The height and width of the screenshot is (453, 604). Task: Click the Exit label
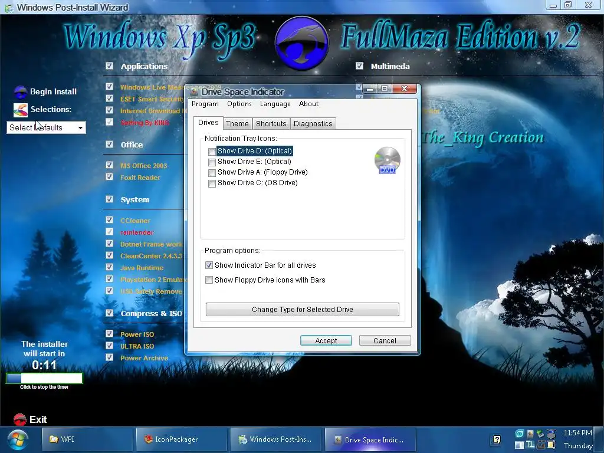(x=38, y=419)
